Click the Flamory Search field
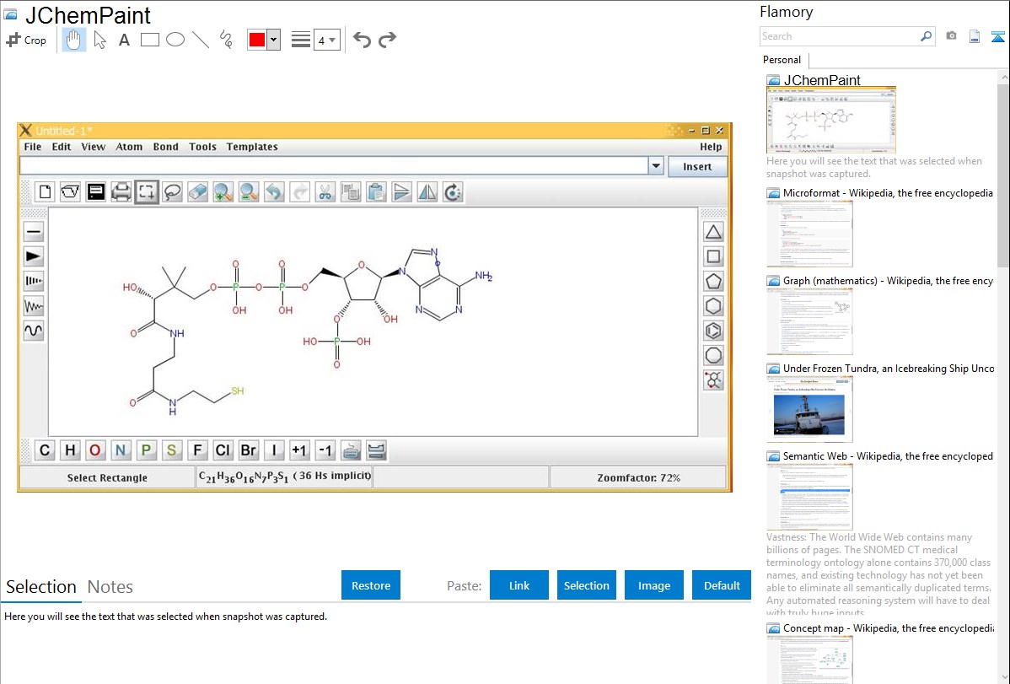 click(x=841, y=36)
